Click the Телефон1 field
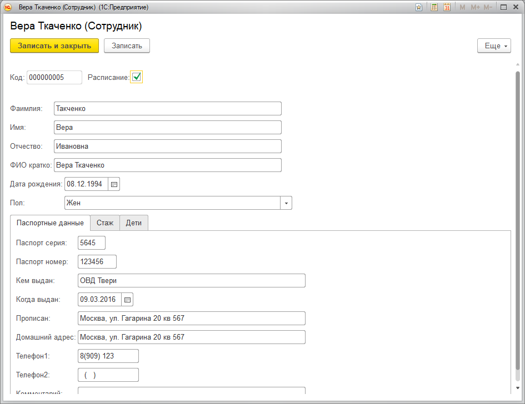The image size is (525, 404). pyautogui.click(x=108, y=356)
